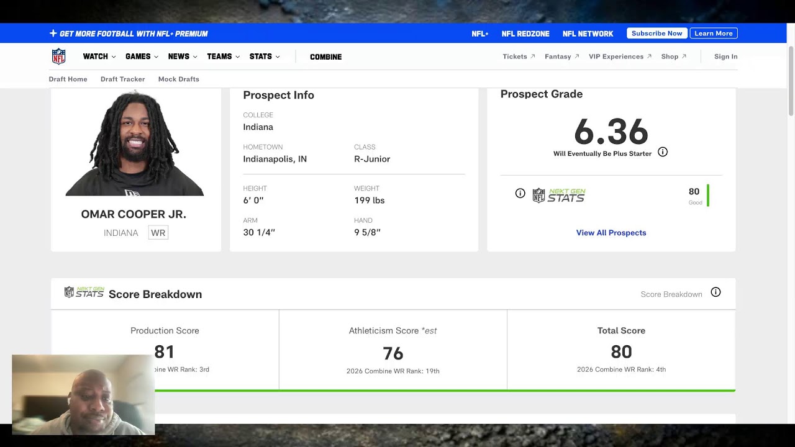Click the Athleticism Score 76 value

point(393,353)
